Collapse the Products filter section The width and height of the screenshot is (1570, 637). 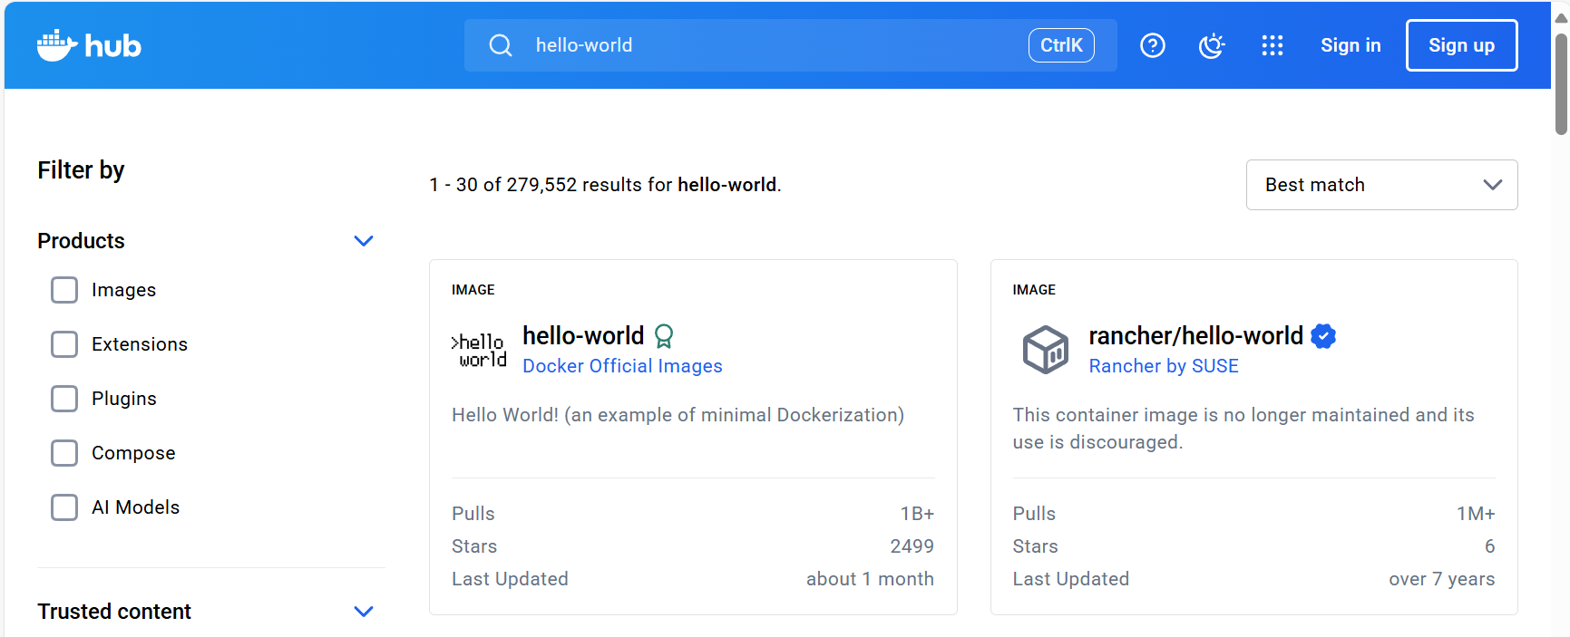click(x=363, y=241)
